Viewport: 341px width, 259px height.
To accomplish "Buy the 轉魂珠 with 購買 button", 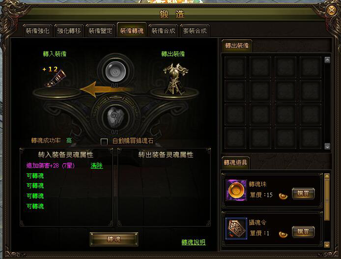I will [303, 194].
